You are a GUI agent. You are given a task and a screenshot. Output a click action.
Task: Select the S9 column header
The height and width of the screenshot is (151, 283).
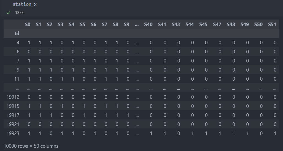point(126,24)
